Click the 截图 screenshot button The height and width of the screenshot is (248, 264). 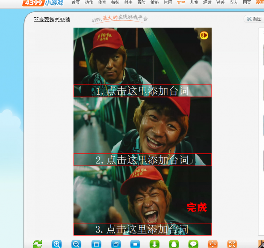pos(254,19)
